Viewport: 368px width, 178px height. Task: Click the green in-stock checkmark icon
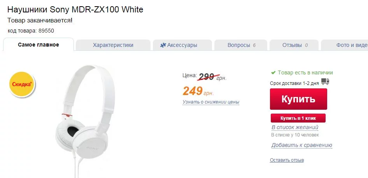click(273, 73)
